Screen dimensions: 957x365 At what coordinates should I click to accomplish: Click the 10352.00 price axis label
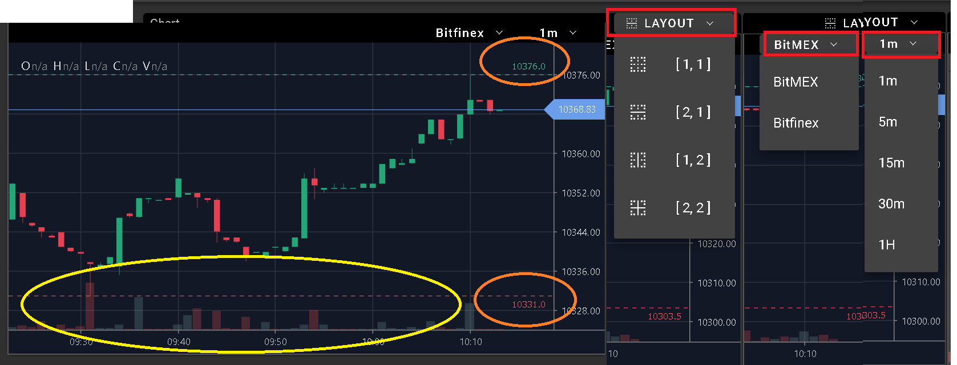tap(581, 193)
